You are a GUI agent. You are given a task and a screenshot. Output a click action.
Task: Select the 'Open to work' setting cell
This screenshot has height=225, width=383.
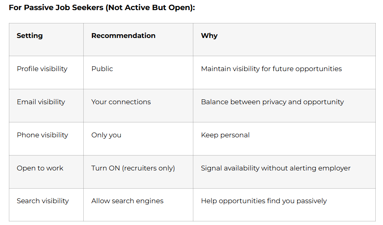40,168
